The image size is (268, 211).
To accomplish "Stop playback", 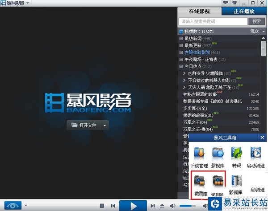I will coord(102,206).
